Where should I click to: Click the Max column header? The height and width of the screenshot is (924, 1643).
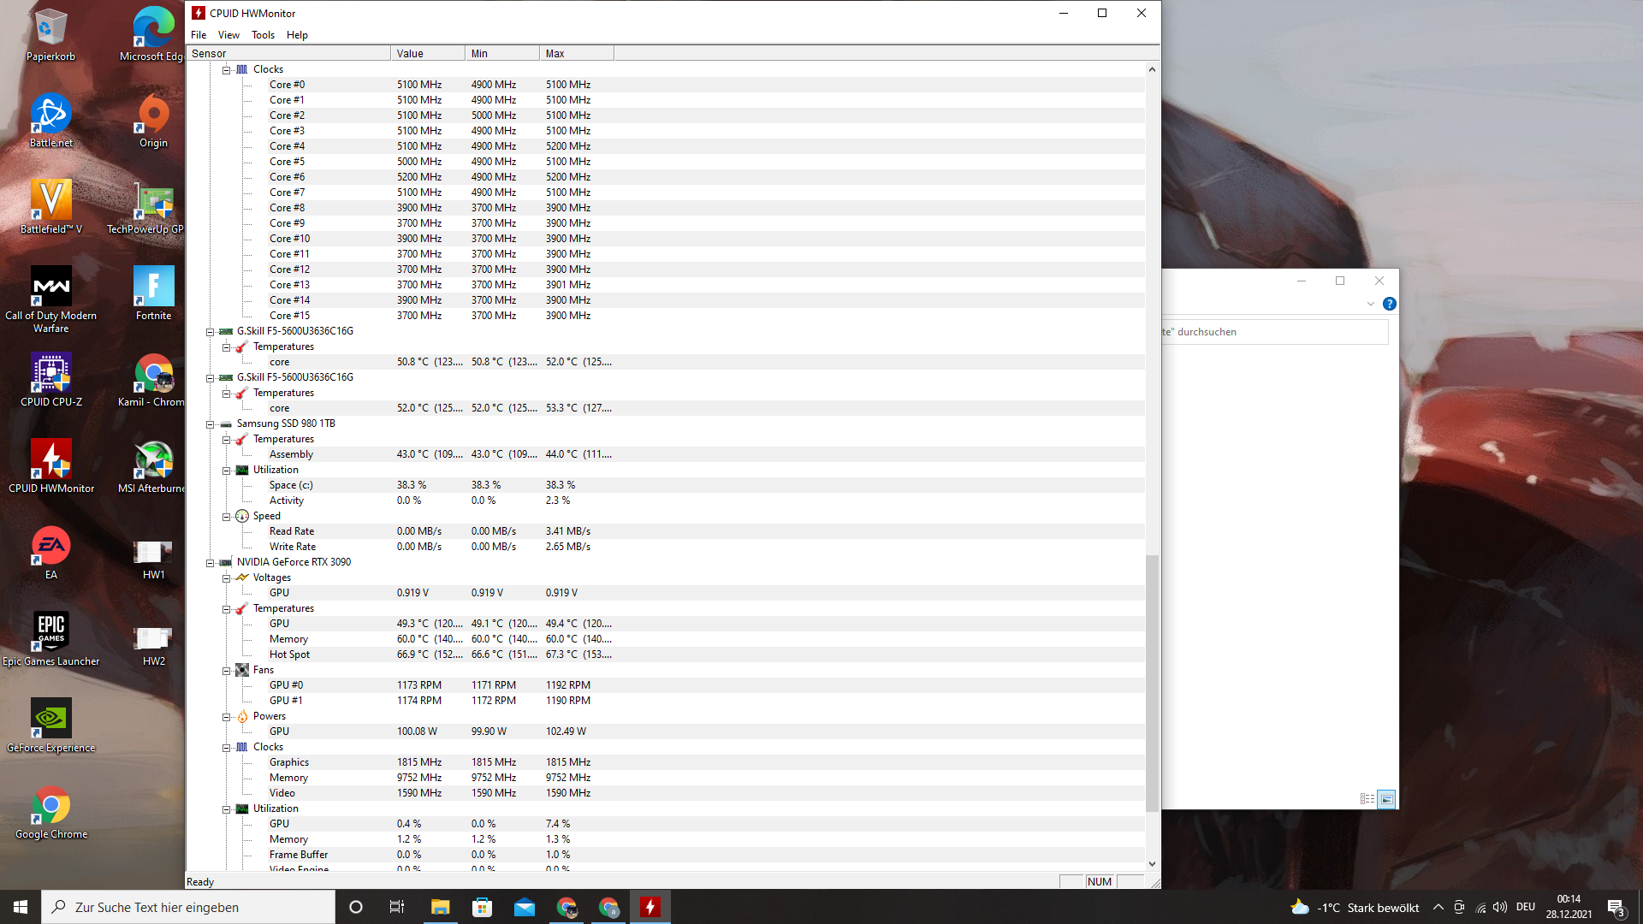576,53
